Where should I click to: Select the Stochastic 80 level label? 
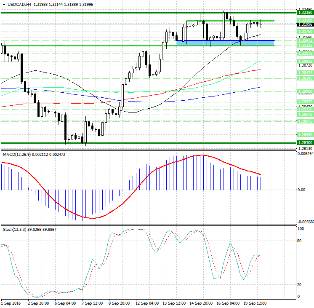tap(301, 241)
